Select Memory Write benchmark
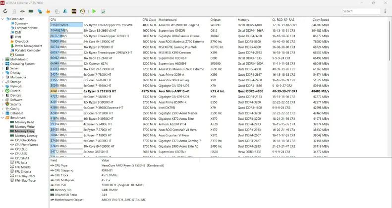Screen dimensions: 392x208 coord(25,127)
